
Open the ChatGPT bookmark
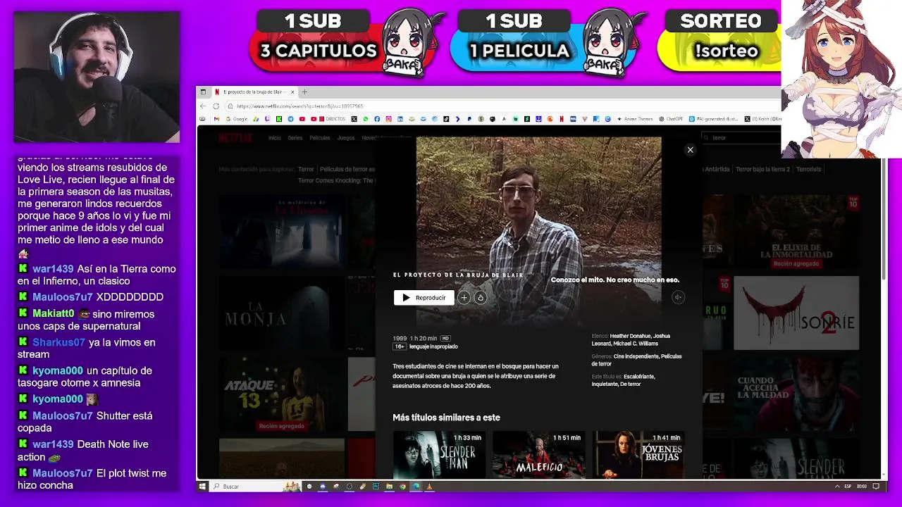click(x=670, y=119)
